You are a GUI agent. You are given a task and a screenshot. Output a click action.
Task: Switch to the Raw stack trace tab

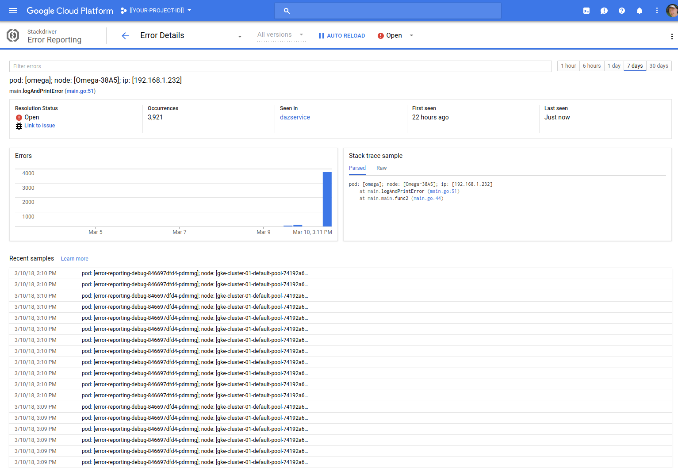(x=381, y=168)
